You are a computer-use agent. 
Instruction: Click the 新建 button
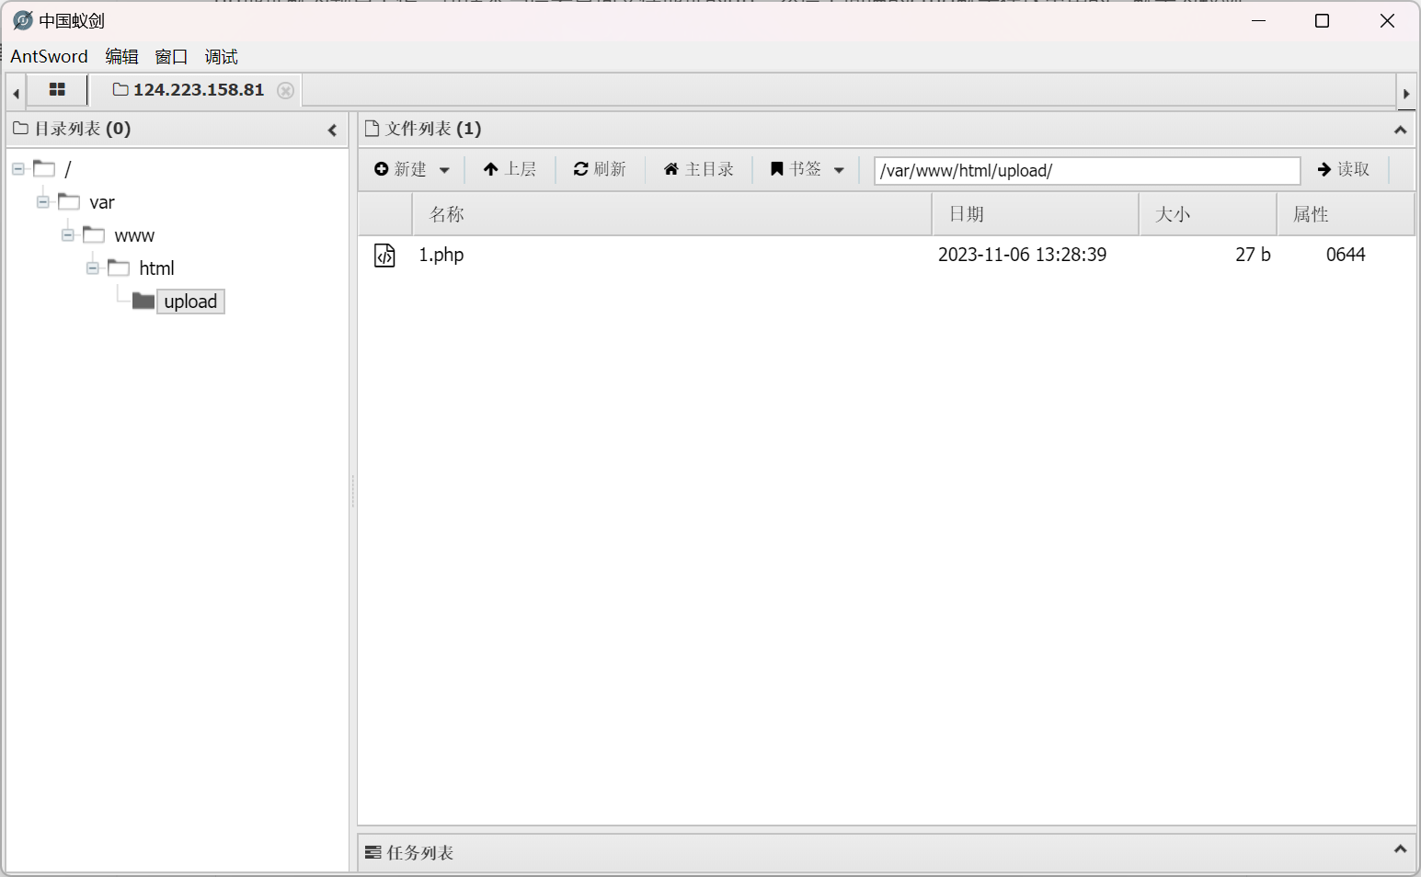(401, 169)
